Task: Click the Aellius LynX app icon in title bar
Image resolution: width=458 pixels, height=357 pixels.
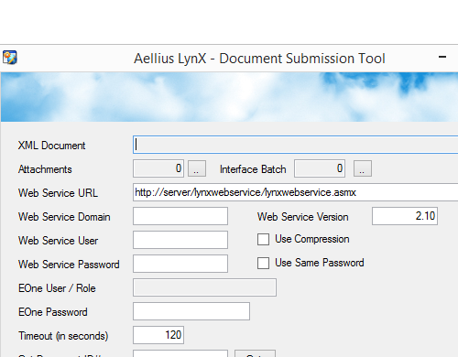Action: click(x=10, y=58)
